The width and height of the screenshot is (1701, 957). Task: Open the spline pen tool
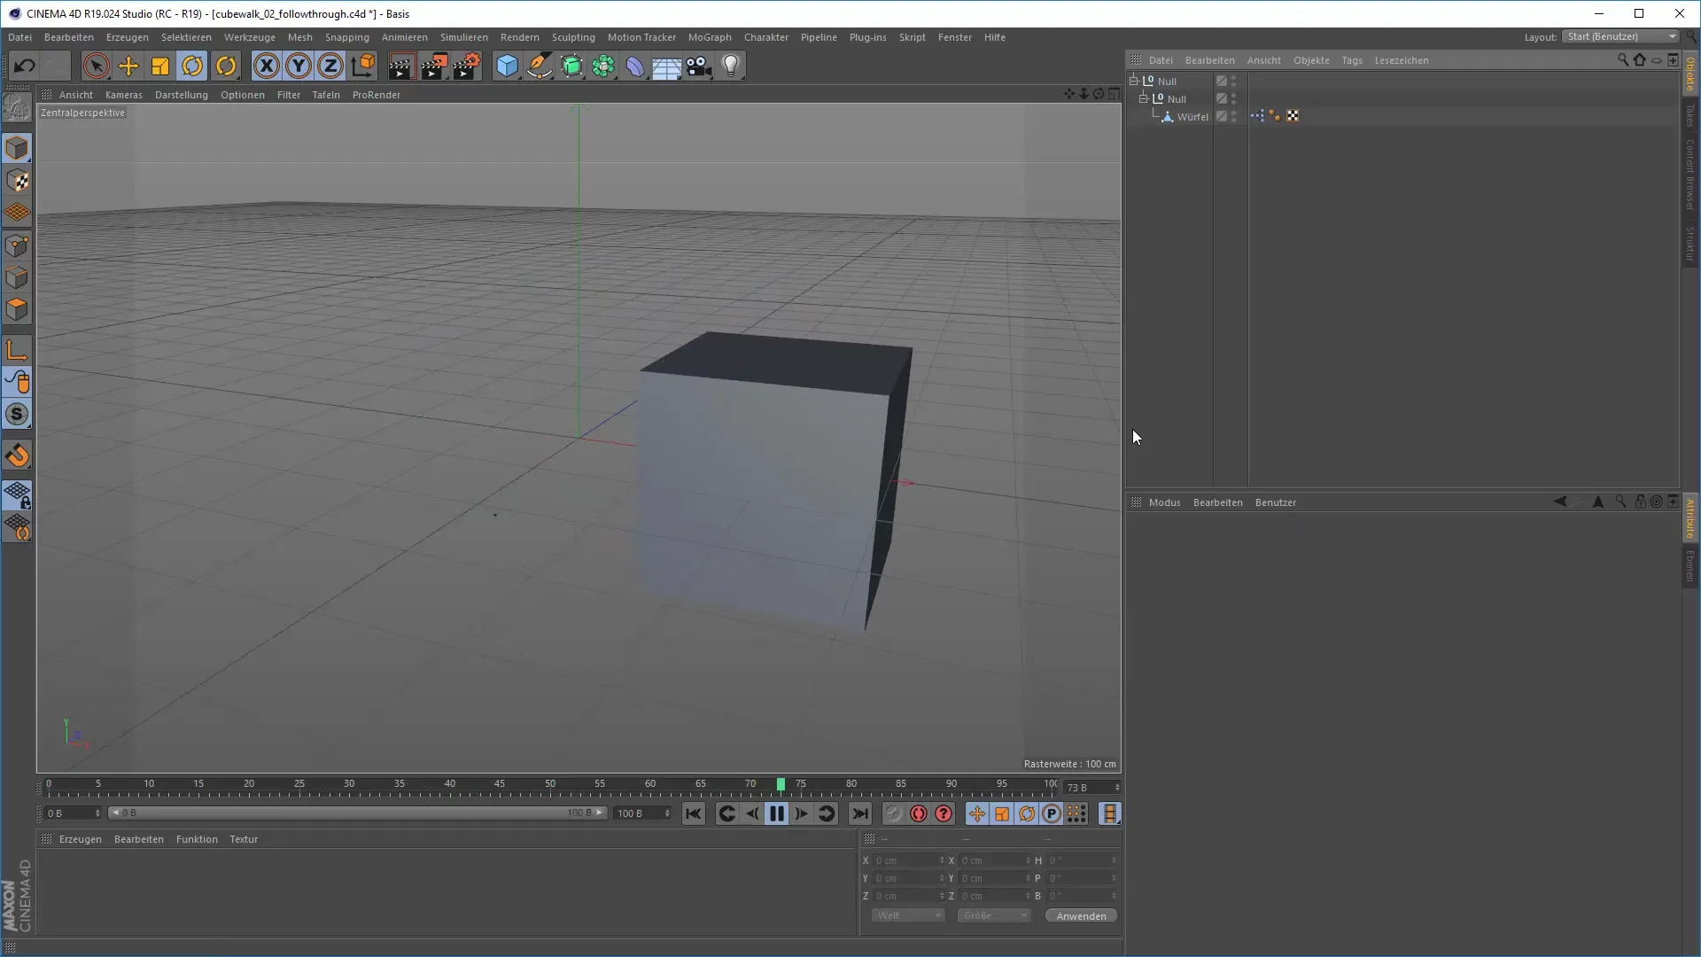(x=539, y=66)
